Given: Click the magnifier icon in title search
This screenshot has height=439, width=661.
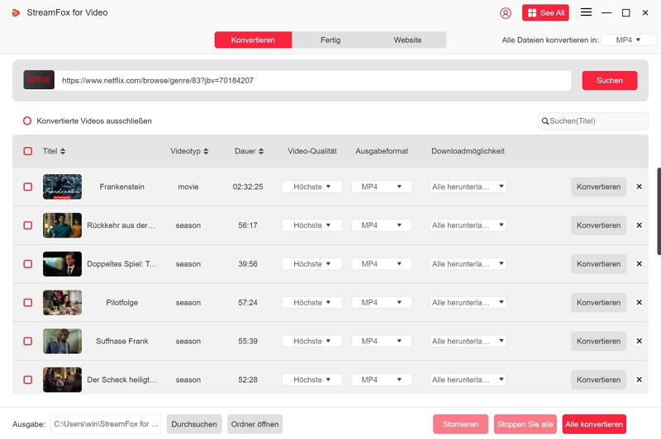Looking at the screenshot, I should coord(545,121).
